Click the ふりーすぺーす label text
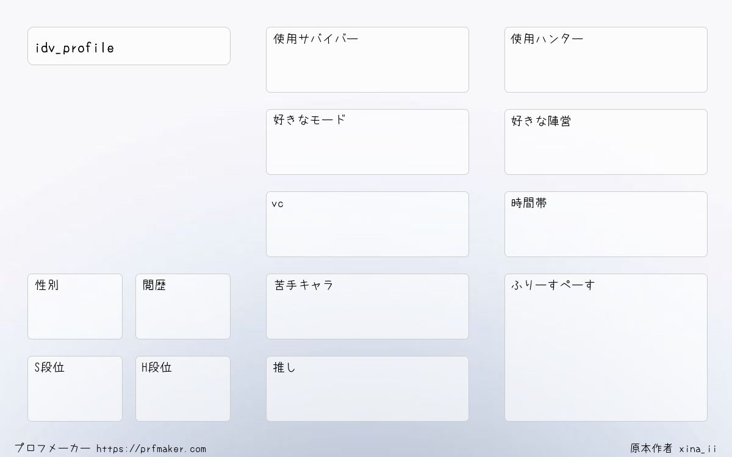This screenshot has width=732, height=457. point(553,285)
